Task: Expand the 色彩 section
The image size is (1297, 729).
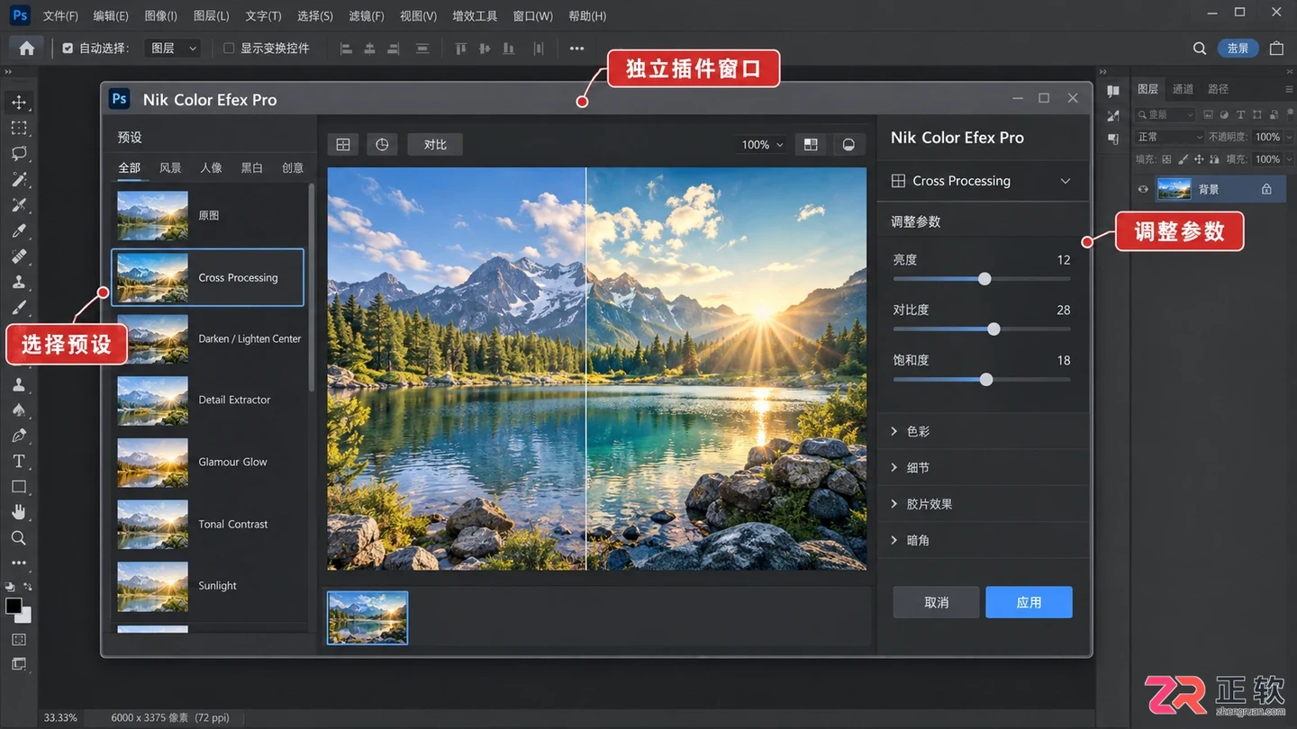Action: click(x=983, y=431)
